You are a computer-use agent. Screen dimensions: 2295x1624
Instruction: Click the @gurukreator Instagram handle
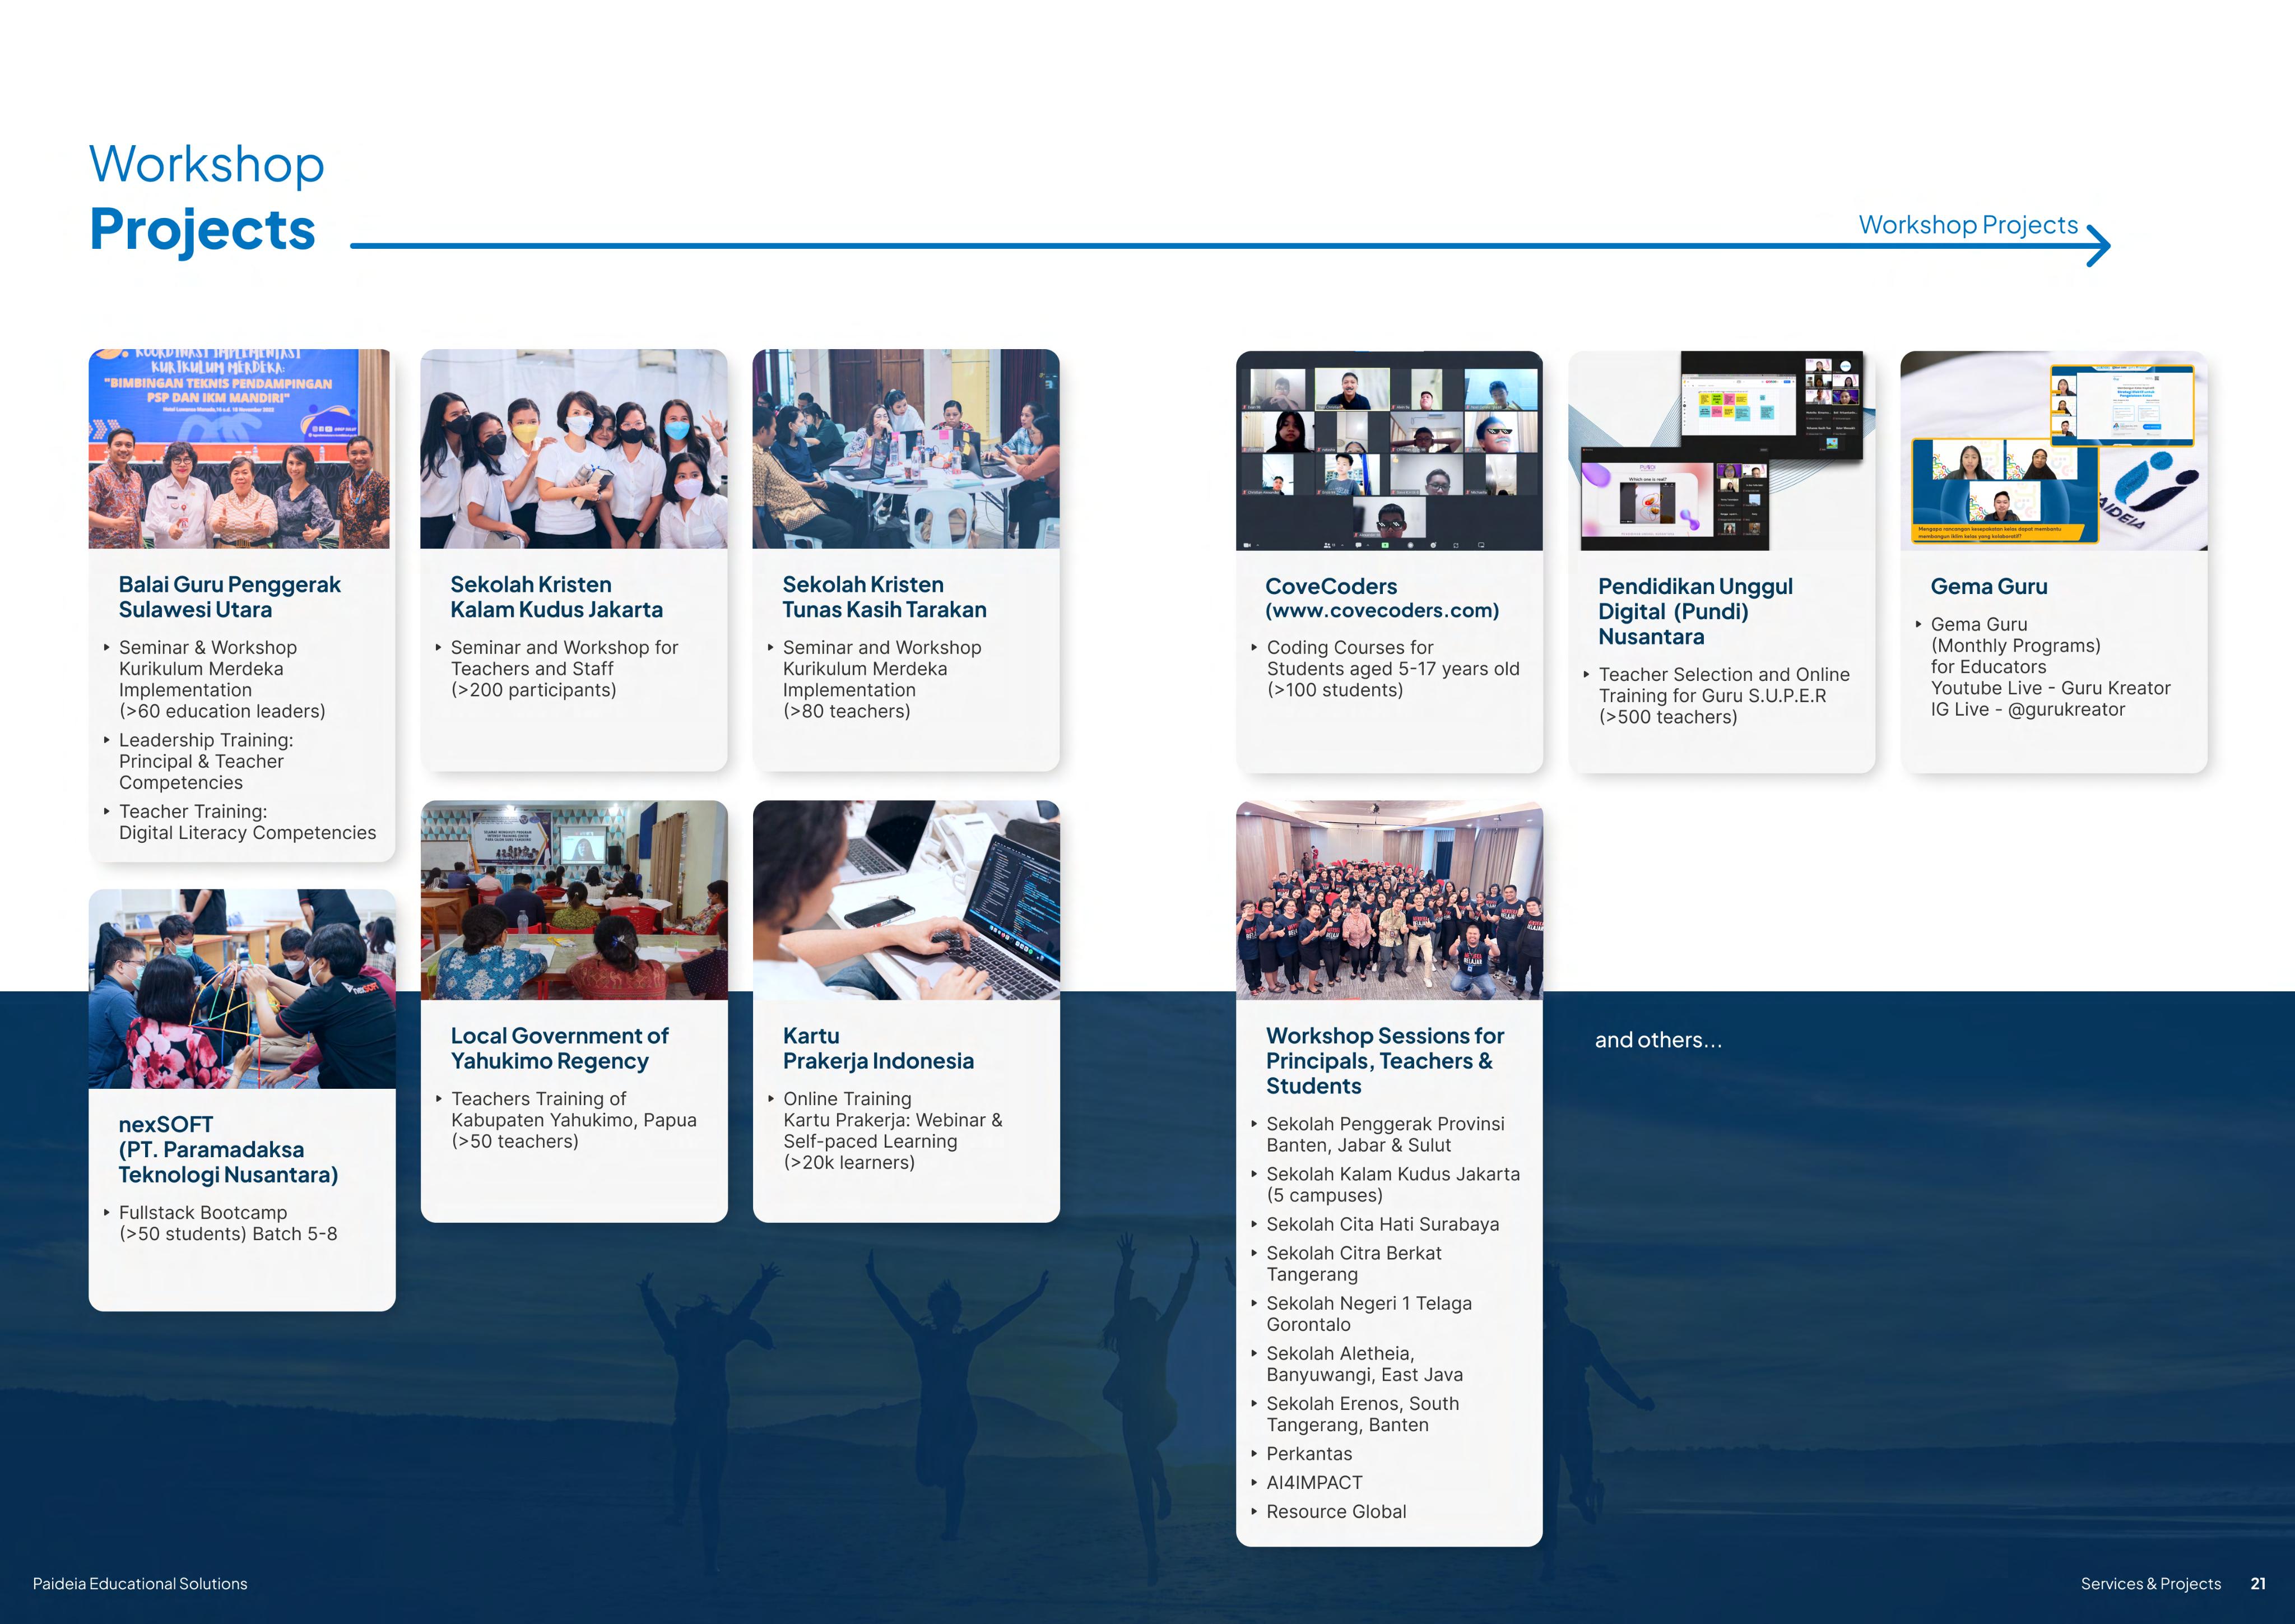[2066, 709]
